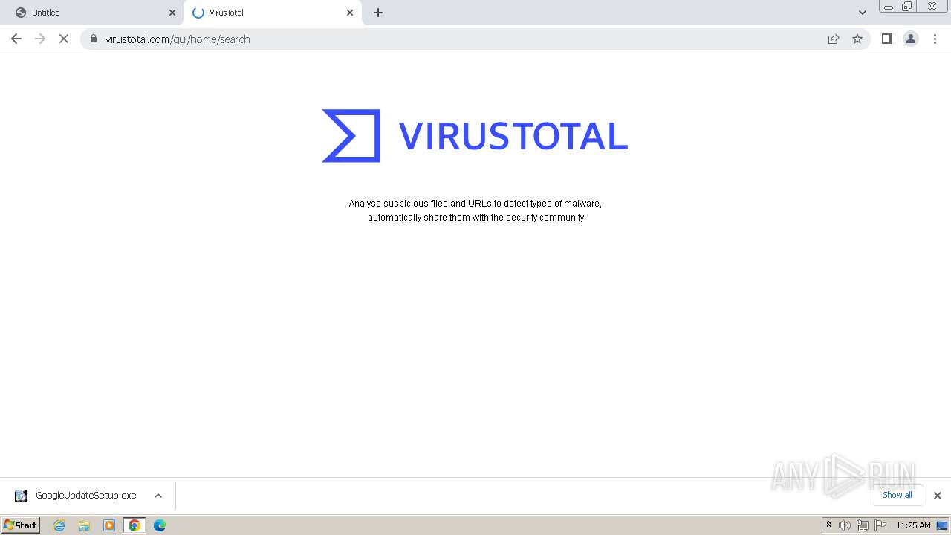Open Chrome three-dot menu

935,39
